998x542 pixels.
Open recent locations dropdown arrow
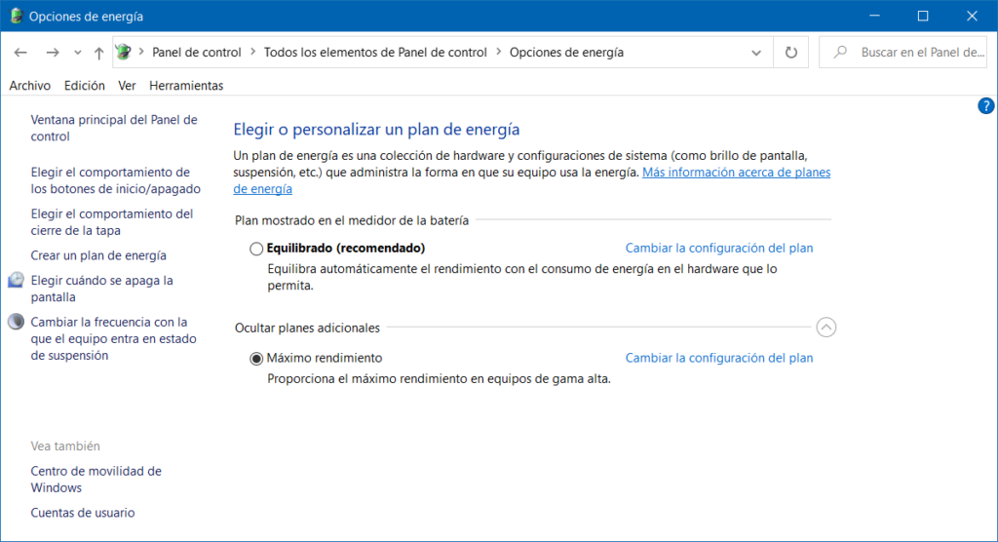tap(78, 53)
